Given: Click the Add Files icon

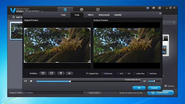Looking at the screenshot, I should pos(14,17).
